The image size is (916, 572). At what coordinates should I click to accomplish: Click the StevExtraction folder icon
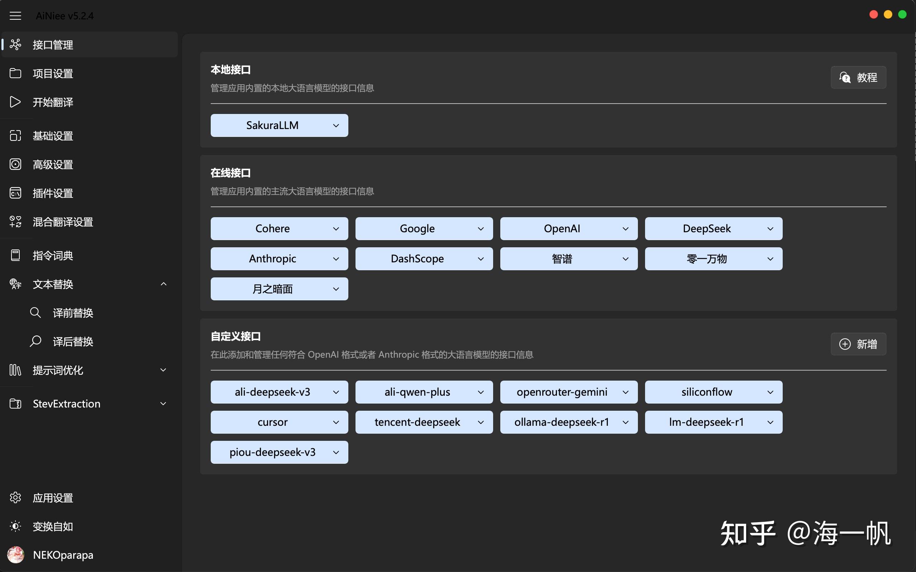tap(15, 404)
